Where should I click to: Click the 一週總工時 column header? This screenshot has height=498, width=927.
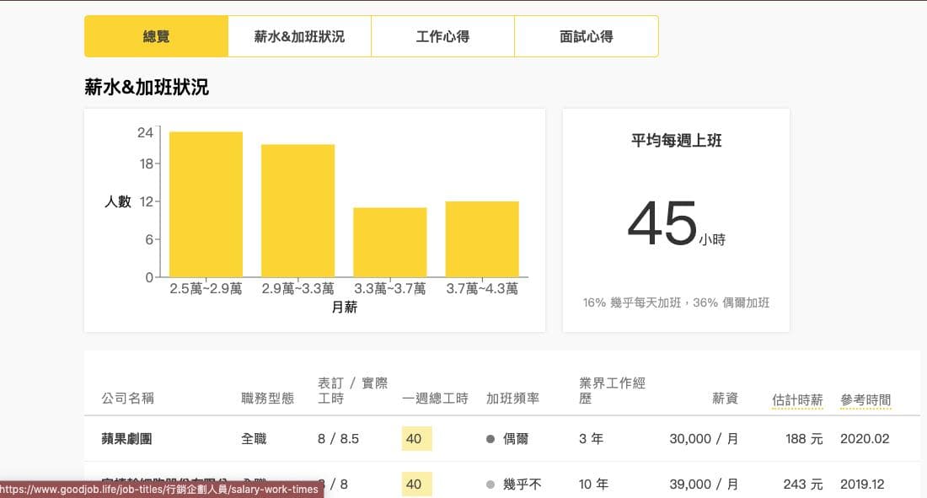tap(435, 398)
